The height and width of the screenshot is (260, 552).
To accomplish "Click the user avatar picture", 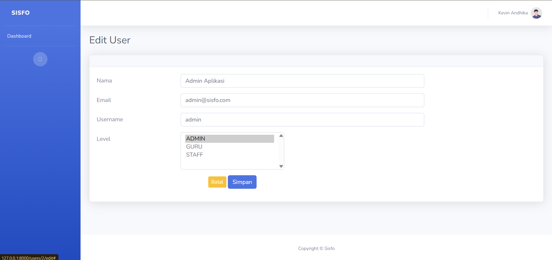I will tap(536, 13).
